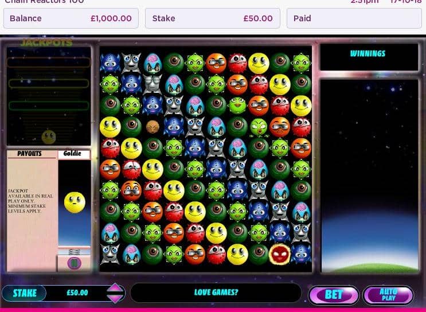Click the blue monster in the top-left corner

(110, 63)
